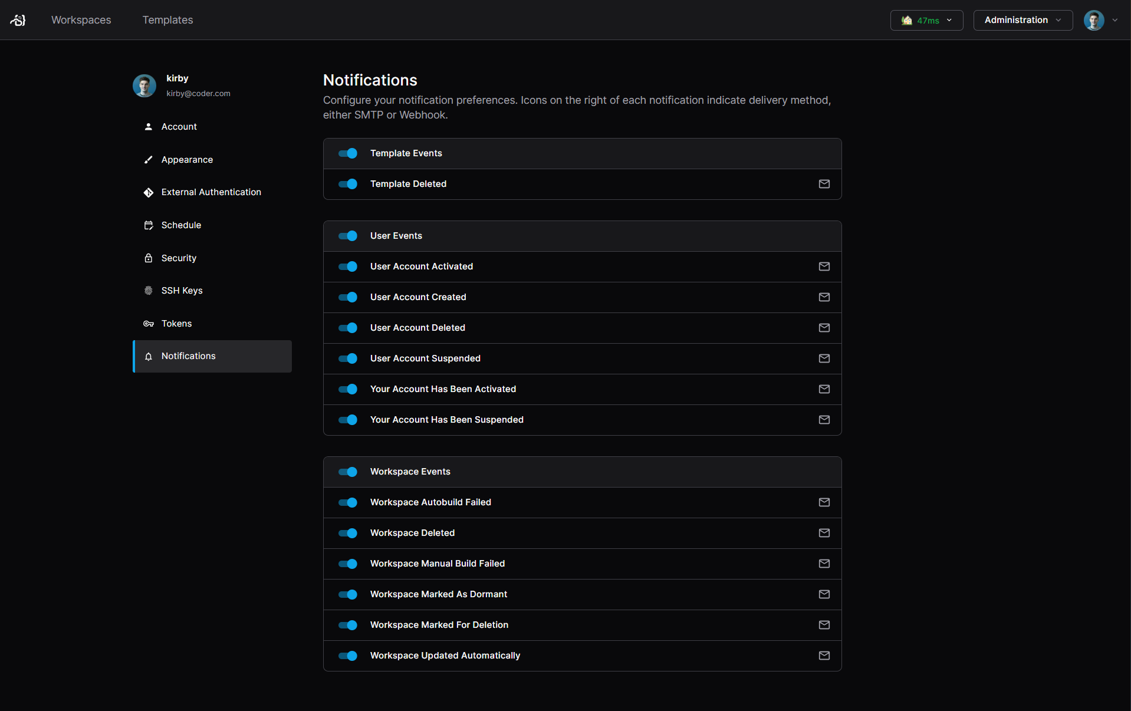The height and width of the screenshot is (711, 1131).
Task: Click kirby's profile avatar in the sidebar
Action: (x=144, y=85)
